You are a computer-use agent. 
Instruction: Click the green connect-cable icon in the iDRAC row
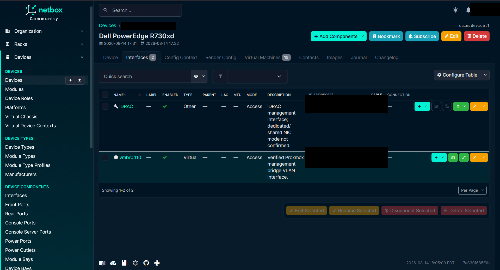click(x=458, y=106)
